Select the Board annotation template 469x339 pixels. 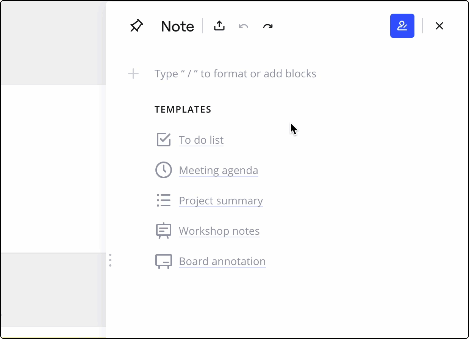coord(222,261)
